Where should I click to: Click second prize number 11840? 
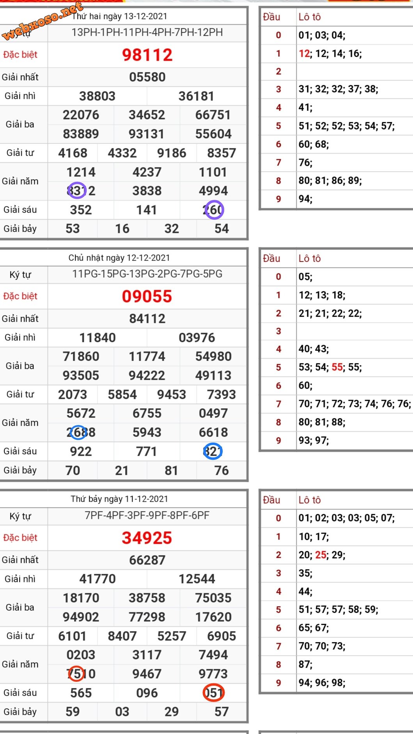point(97,338)
